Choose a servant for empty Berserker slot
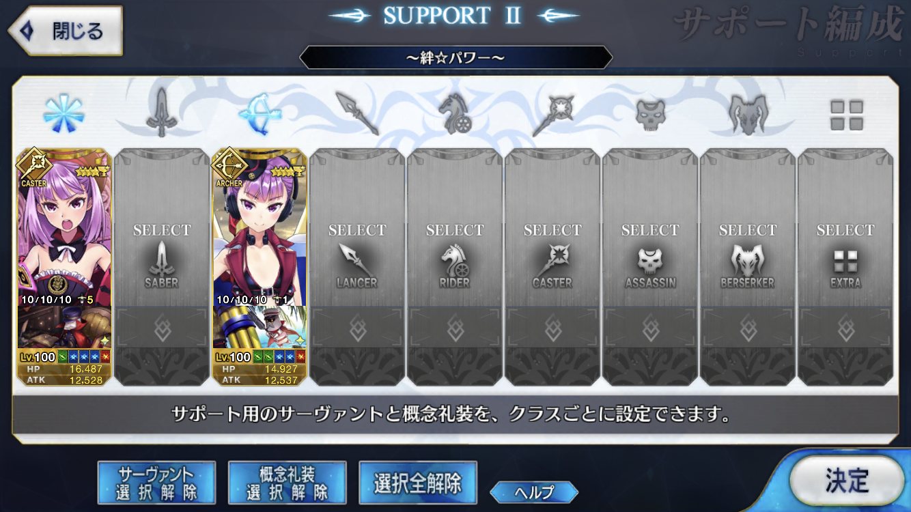This screenshot has height=512, width=911. tap(748, 266)
